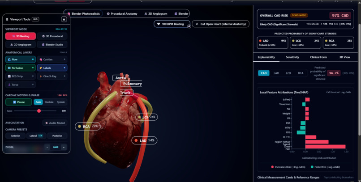Click Cut Open Heart (Internal Anatomy)

[220, 24]
